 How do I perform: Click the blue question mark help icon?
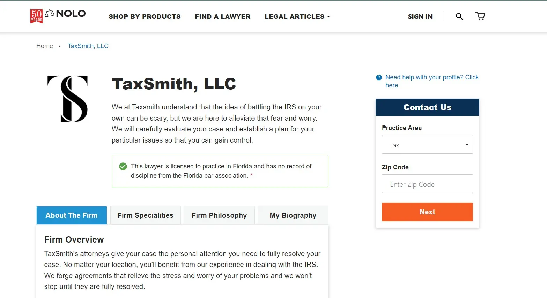click(x=379, y=77)
